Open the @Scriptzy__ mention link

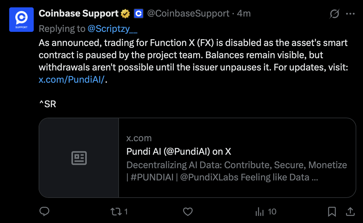coord(113,29)
